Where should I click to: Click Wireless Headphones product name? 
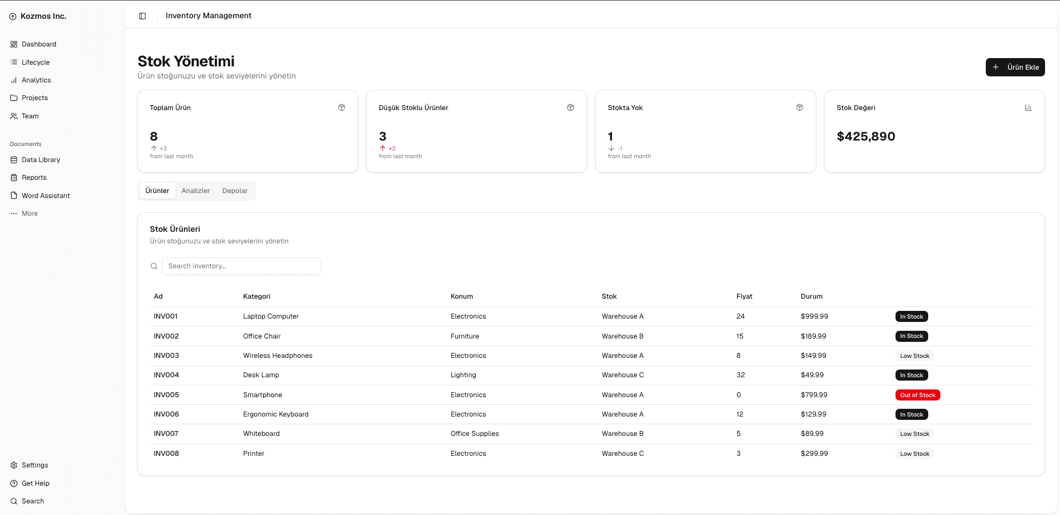pyautogui.click(x=277, y=356)
